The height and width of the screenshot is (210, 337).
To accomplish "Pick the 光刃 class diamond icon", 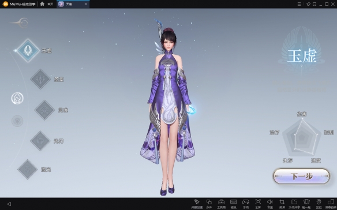I will [x=40, y=141].
